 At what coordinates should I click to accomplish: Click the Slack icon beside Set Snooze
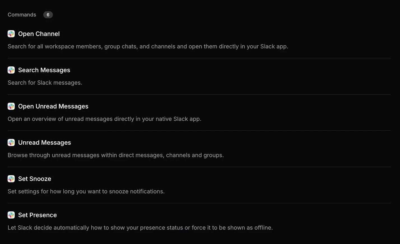(x=11, y=179)
